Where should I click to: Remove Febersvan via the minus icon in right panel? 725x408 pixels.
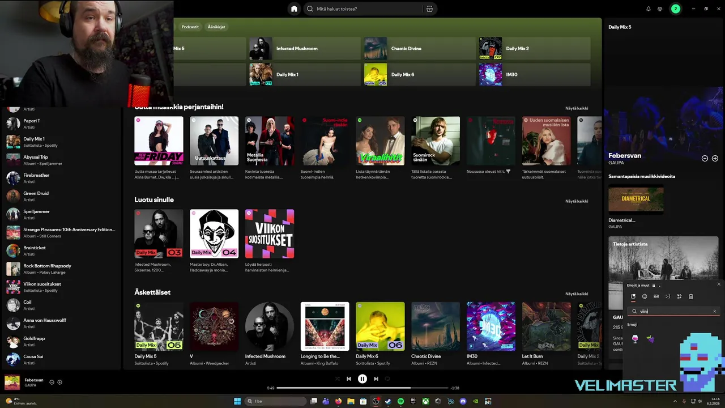pos(705,159)
